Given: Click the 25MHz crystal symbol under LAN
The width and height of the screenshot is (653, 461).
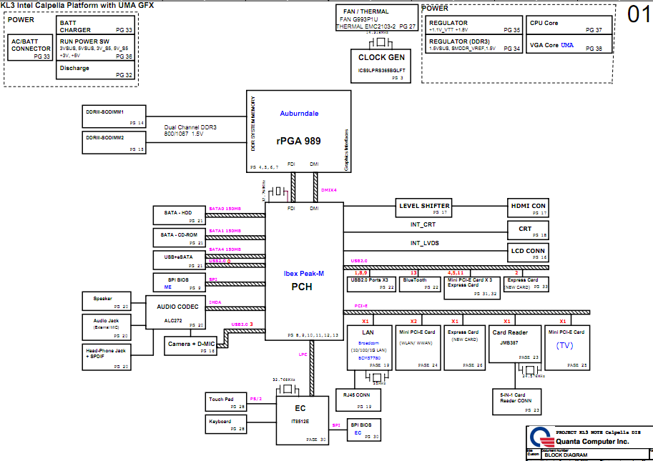Looking at the screenshot, I should click(x=377, y=377).
